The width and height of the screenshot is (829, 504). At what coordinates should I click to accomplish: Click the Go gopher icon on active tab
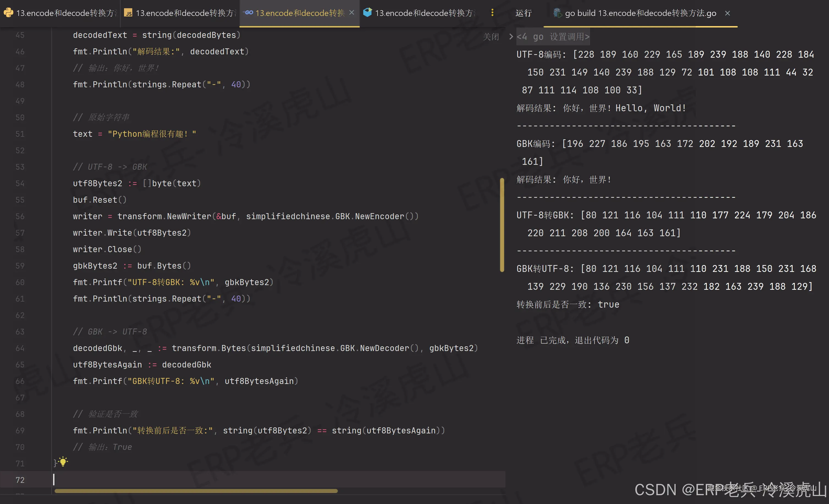pos(249,13)
